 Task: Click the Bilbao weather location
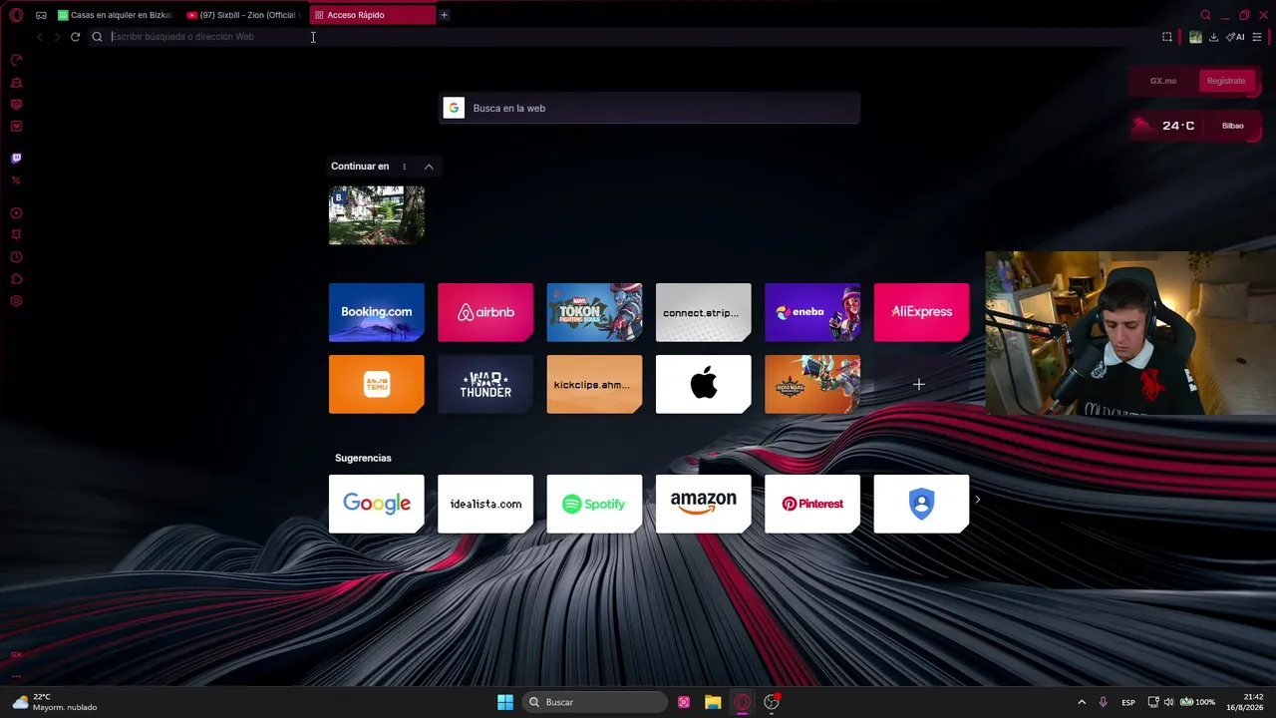[1233, 126]
